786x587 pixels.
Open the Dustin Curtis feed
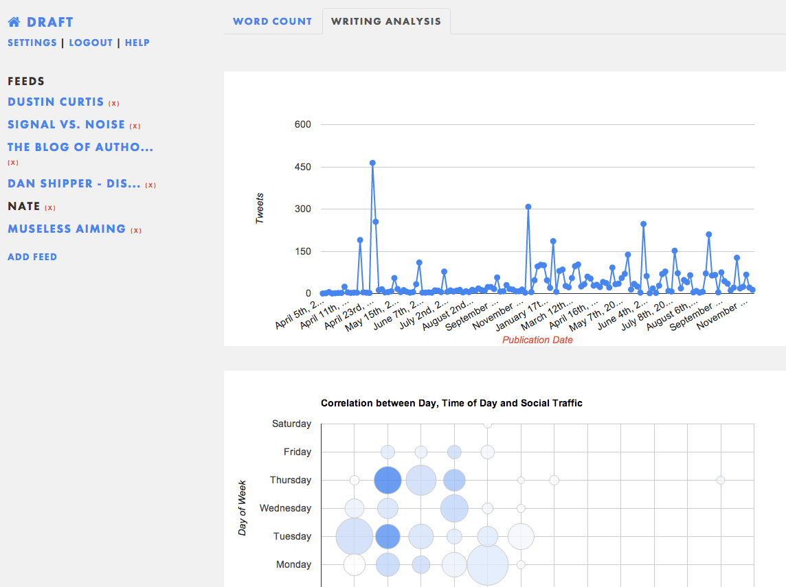pos(56,102)
